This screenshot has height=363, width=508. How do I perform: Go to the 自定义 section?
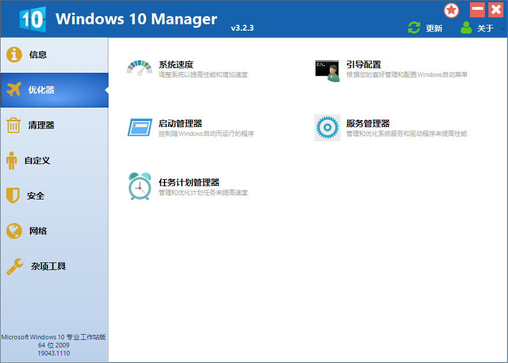coord(54,161)
